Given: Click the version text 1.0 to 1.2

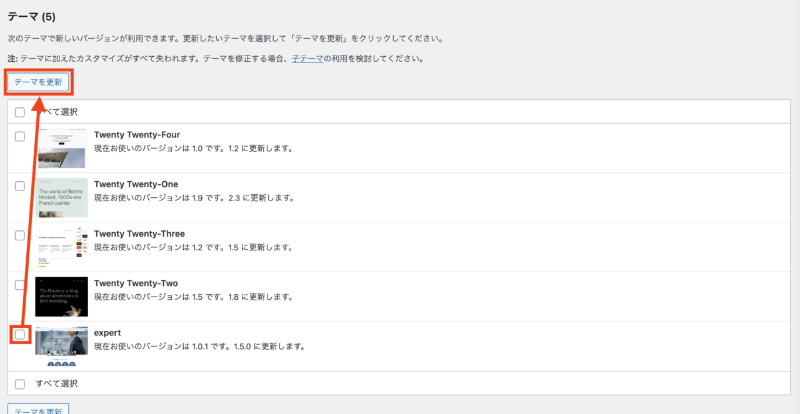Looking at the screenshot, I should 193,149.
